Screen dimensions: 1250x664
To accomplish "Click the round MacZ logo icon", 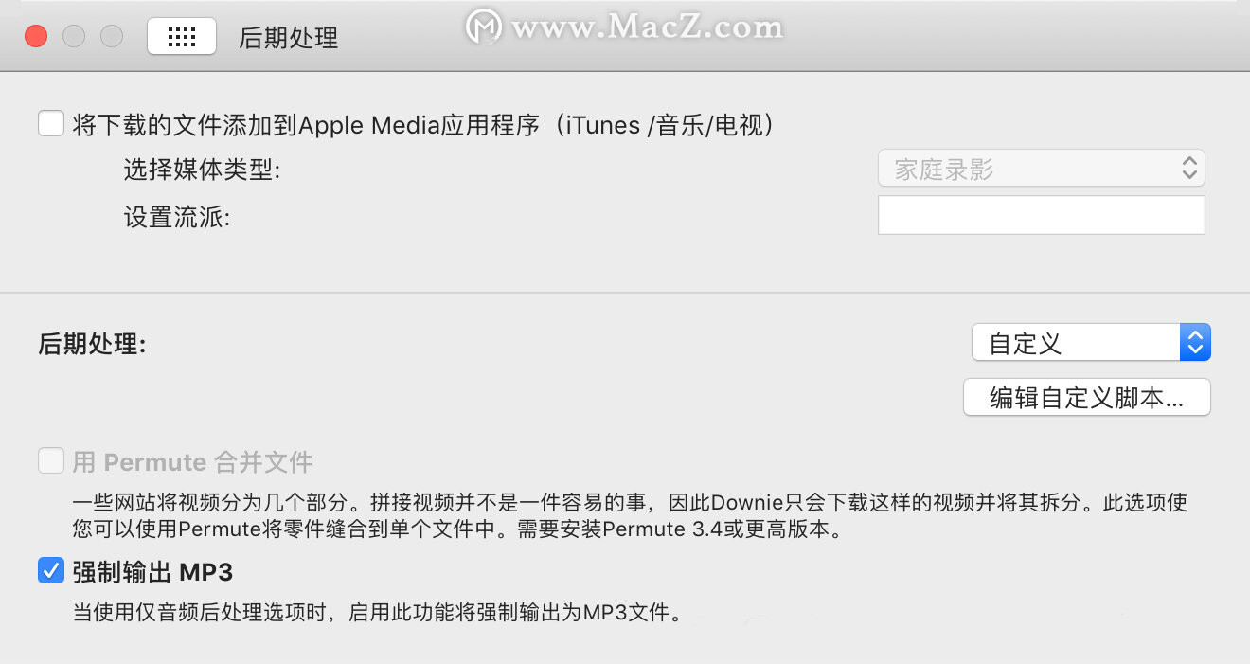I will (x=484, y=27).
